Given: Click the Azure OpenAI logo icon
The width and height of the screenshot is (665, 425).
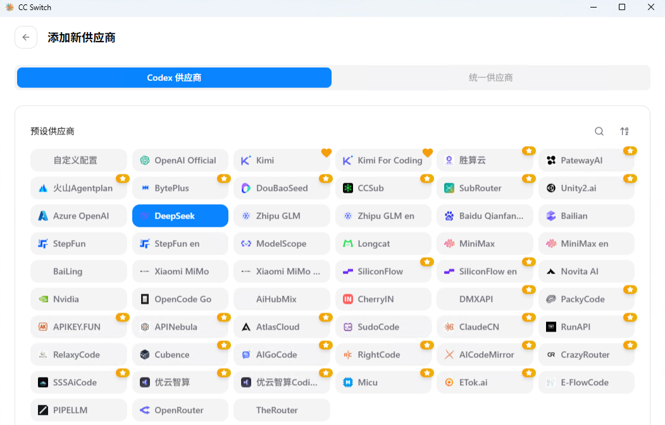Looking at the screenshot, I should point(43,216).
